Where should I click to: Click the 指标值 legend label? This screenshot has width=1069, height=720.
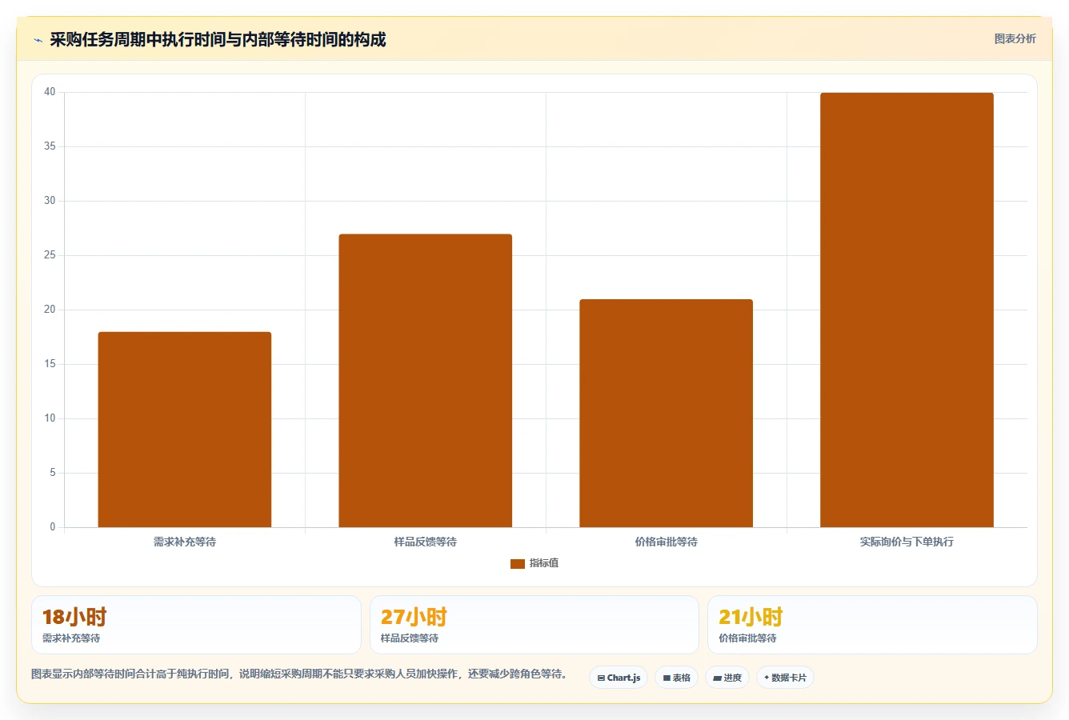pos(544,563)
